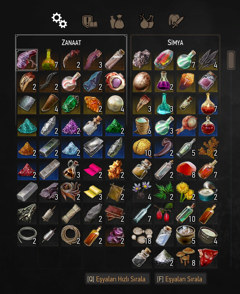Switch to the quest items shield tab
The height and width of the screenshot is (294, 240).
(89, 22)
